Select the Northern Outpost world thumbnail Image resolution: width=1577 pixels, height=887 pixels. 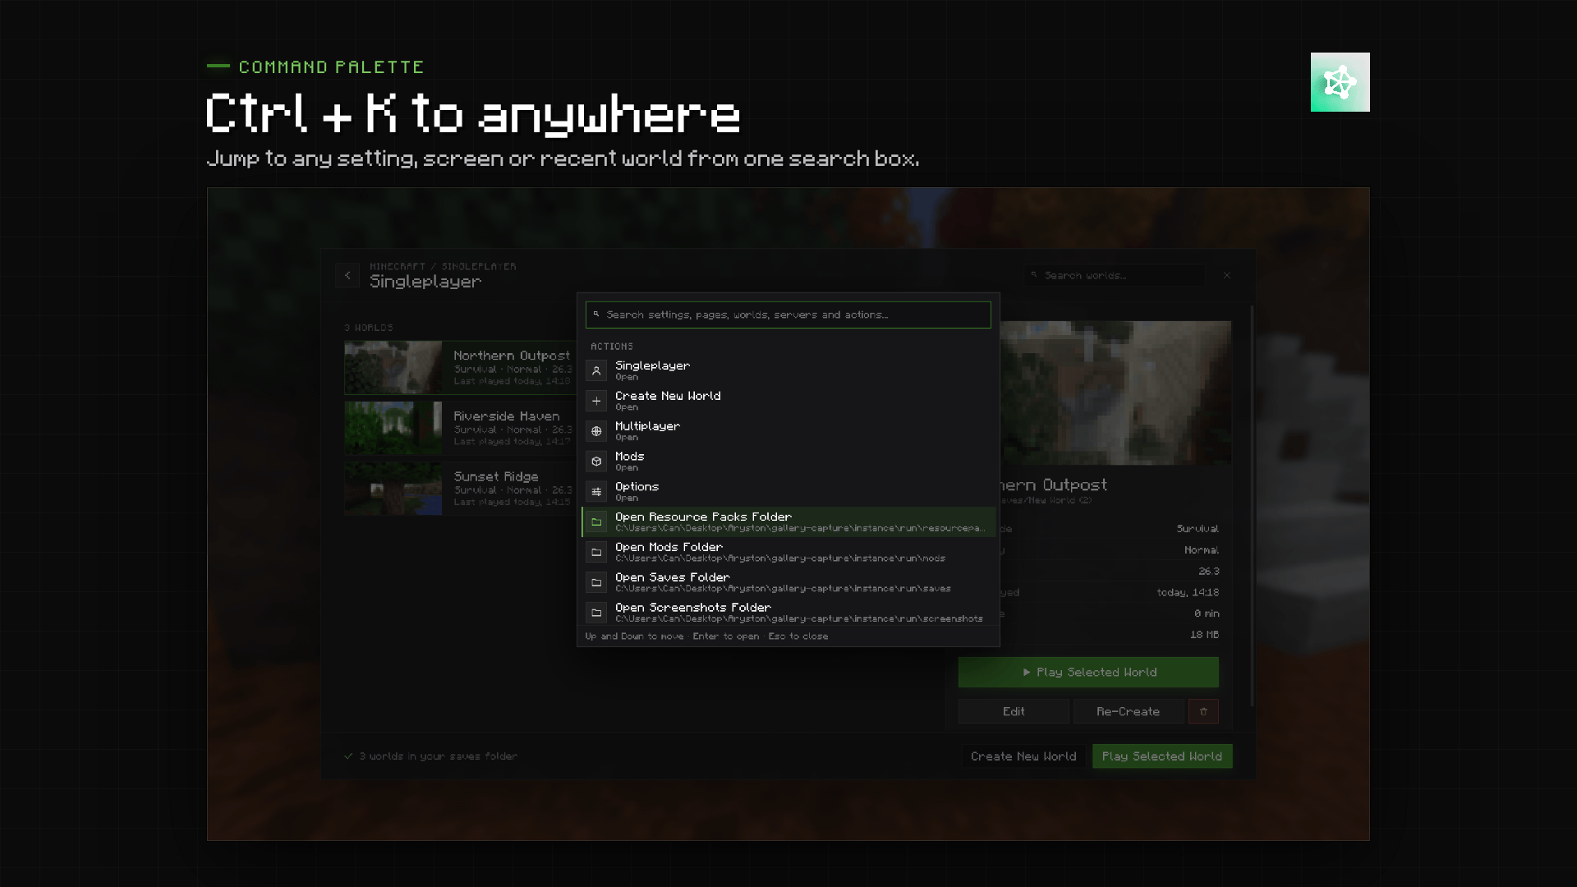click(393, 368)
